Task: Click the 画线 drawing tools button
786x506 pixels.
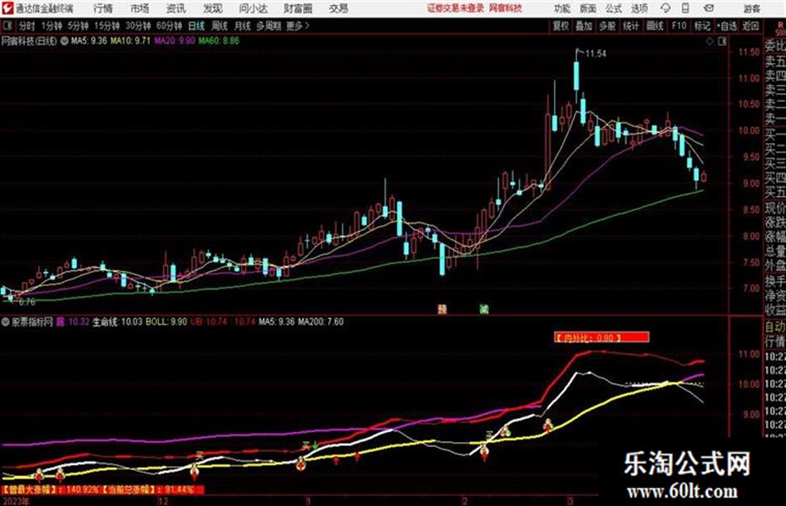Action: point(655,26)
